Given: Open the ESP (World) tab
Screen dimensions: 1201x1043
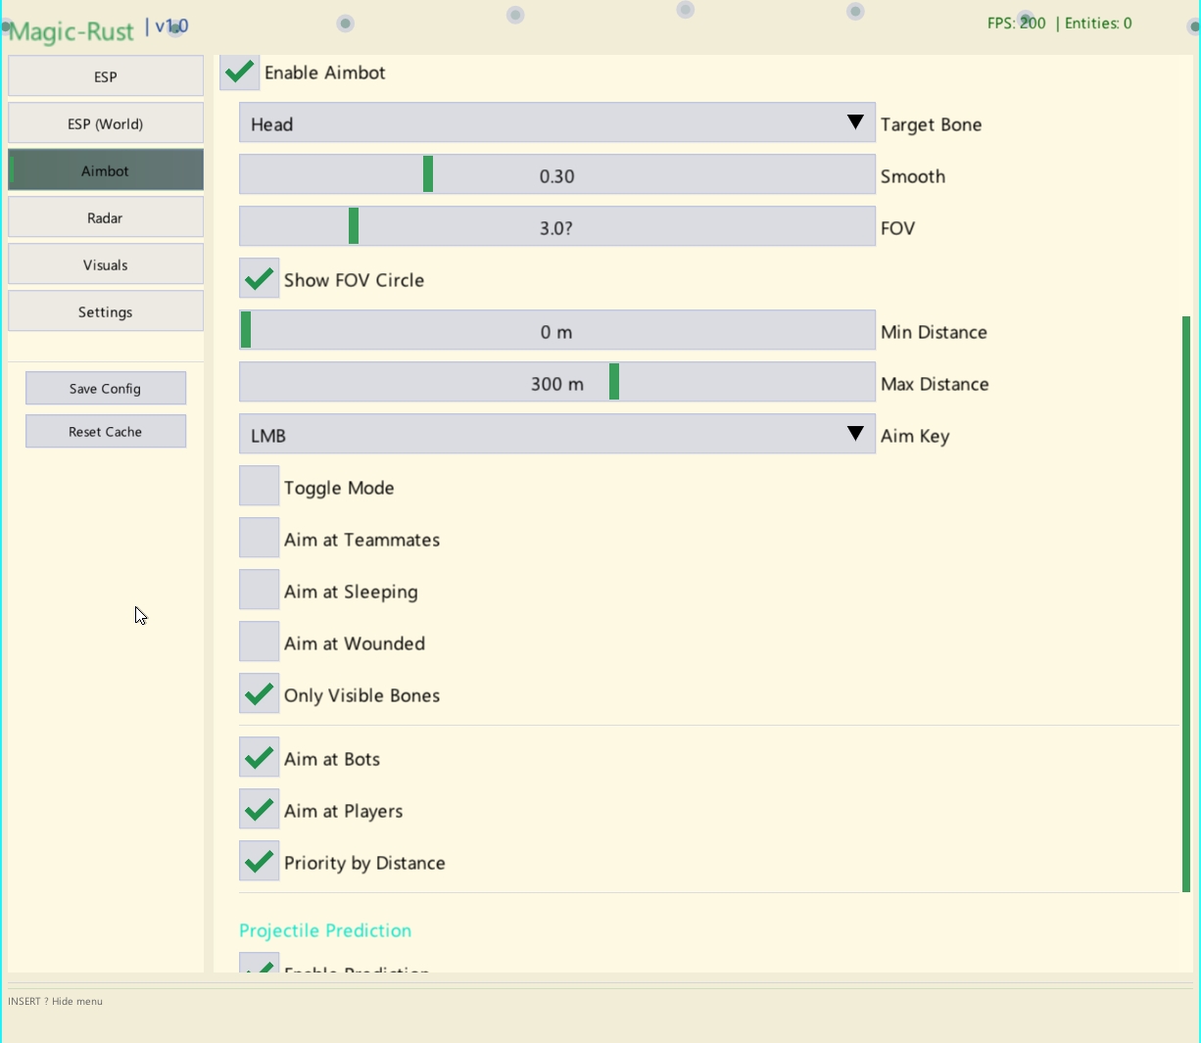Looking at the screenshot, I should pos(106,123).
